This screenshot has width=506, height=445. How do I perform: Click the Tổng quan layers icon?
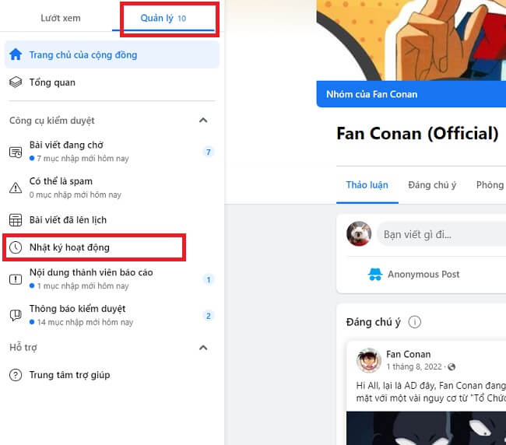point(16,82)
